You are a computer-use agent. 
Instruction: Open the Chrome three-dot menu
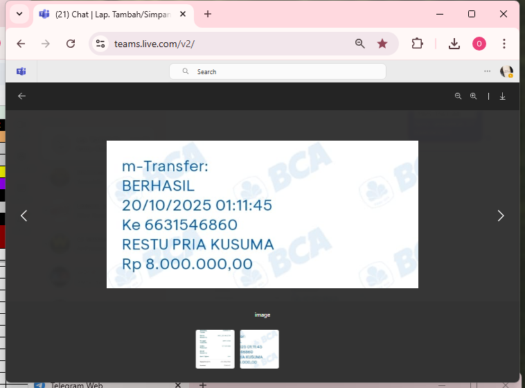[x=504, y=44]
